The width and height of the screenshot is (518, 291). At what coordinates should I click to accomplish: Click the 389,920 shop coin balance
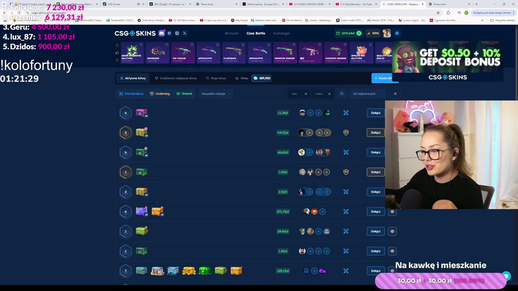pyautogui.click(x=262, y=78)
